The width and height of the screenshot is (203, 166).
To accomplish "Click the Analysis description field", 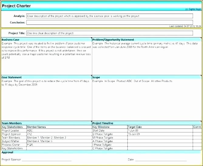I will click(x=110, y=16).
